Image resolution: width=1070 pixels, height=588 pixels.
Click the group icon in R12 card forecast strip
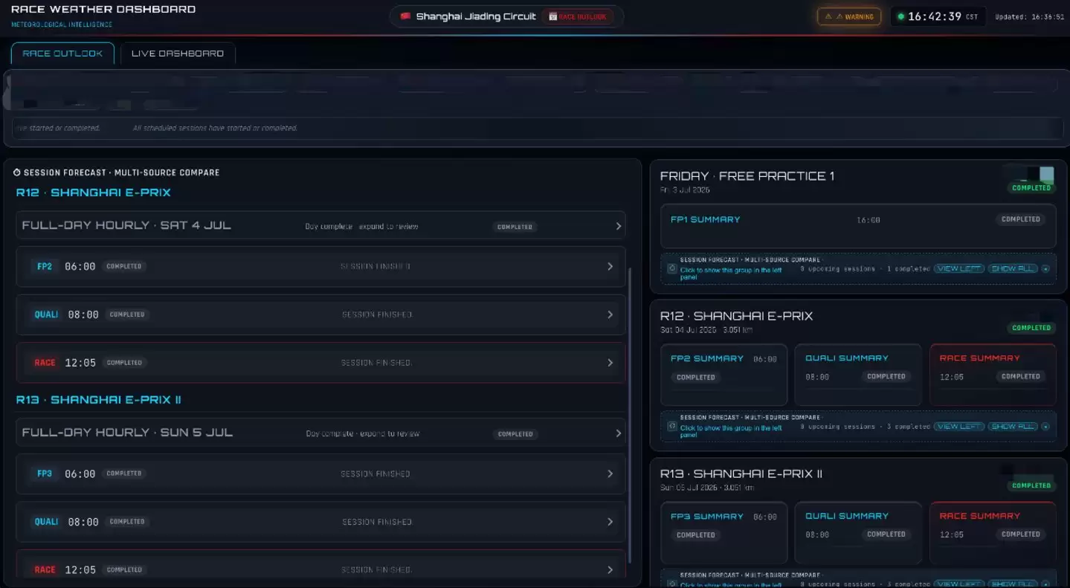point(671,427)
